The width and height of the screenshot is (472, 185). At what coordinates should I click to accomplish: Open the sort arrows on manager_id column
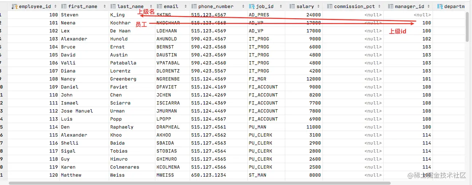coord(429,6)
